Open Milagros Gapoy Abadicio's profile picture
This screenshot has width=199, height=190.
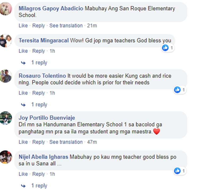click(6, 9)
